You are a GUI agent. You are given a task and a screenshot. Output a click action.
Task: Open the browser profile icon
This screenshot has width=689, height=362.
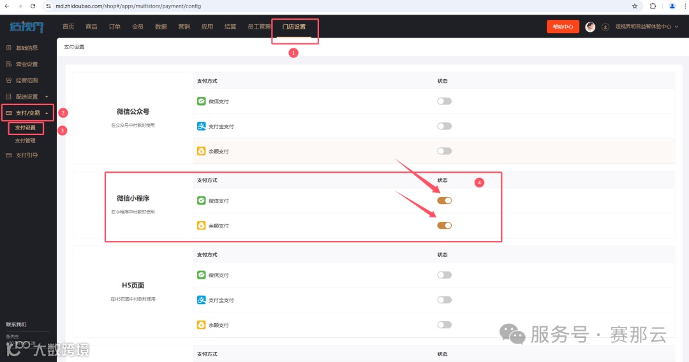672,6
